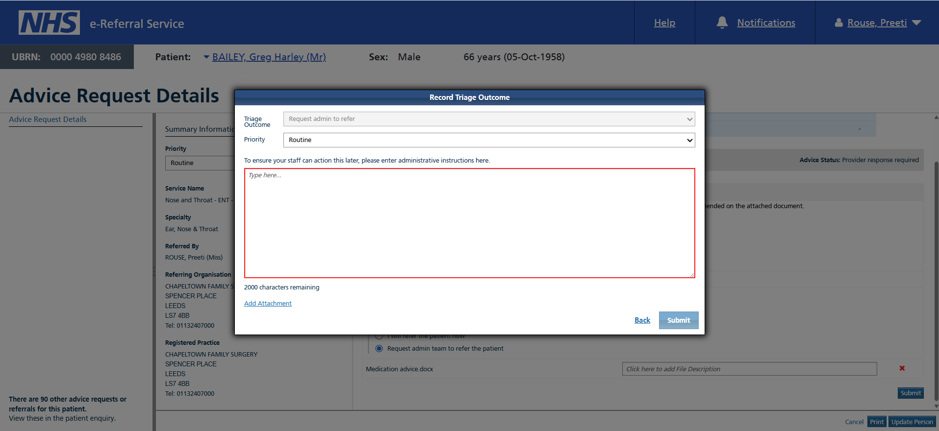Remove Medication advice.docx with red X

902,368
